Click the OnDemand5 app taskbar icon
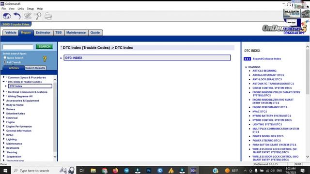This screenshot has width=310, height=174. (193, 171)
